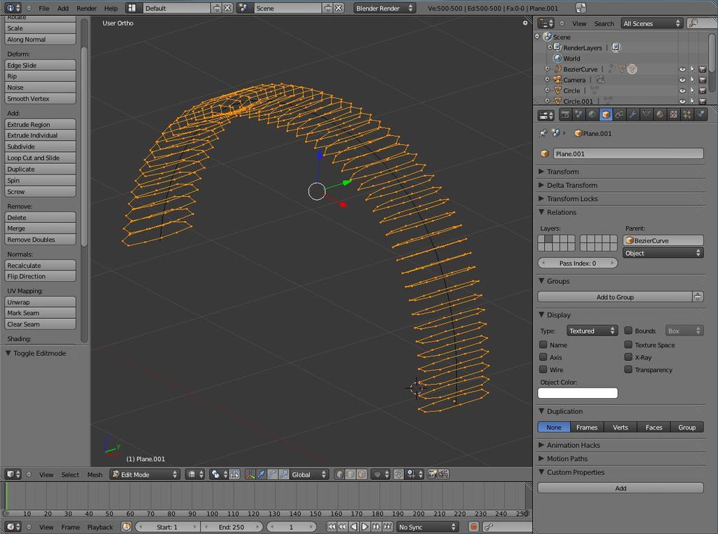Screen dimensions: 718x534
Task: Enable the Transparency checkbox
Action: 628,369
